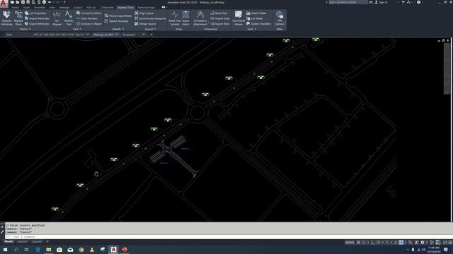Expand the Modify panel dropdown
This screenshot has height=254, width=453.
pyautogui.click(x=118, y=29)
